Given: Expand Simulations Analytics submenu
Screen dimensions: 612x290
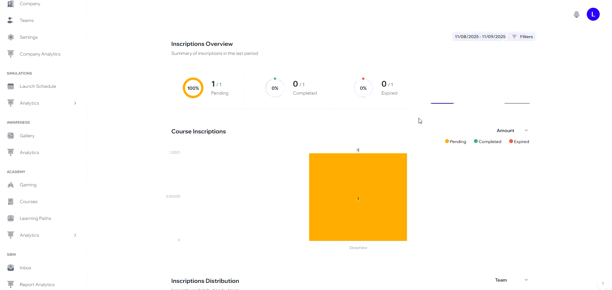Looking at the screenshot, I should [x=75, y=103].
